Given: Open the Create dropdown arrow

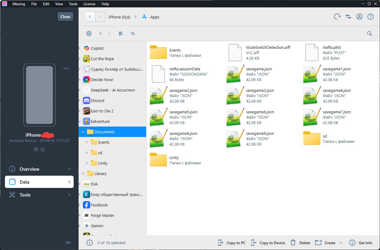Looking at the screenshot, I should click(341, 243).
